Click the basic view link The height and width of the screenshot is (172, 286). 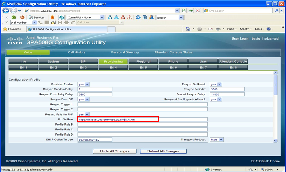[x=256, y=39]
